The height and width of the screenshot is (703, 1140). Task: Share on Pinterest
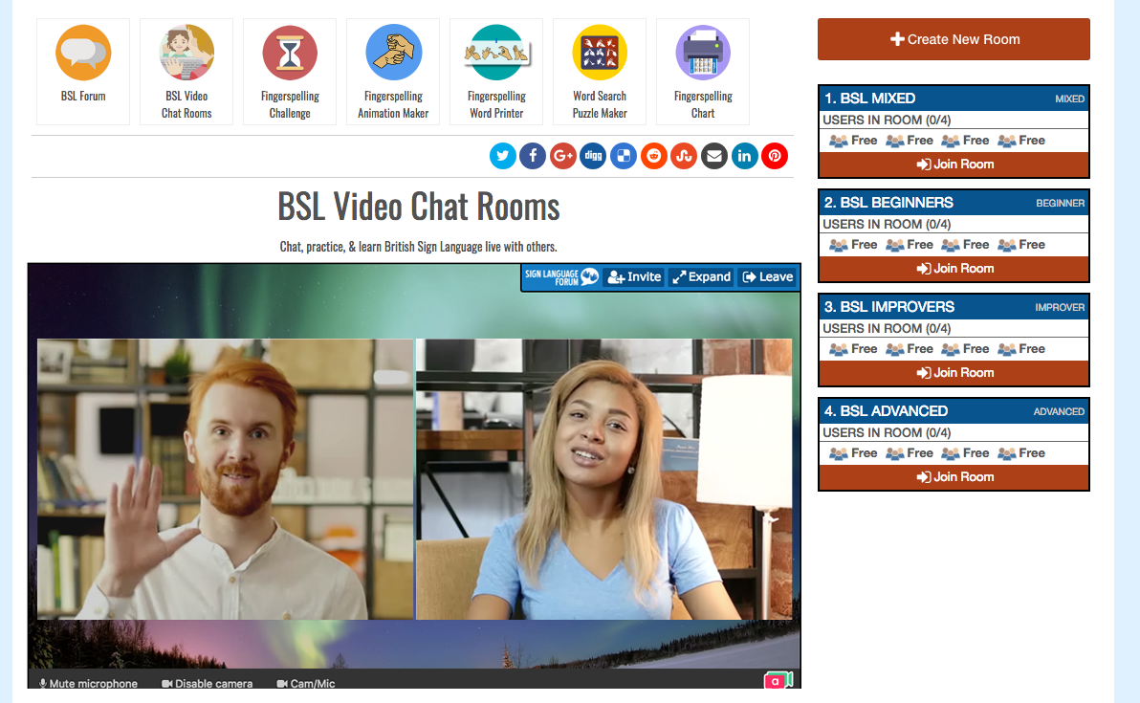(775, 156)
